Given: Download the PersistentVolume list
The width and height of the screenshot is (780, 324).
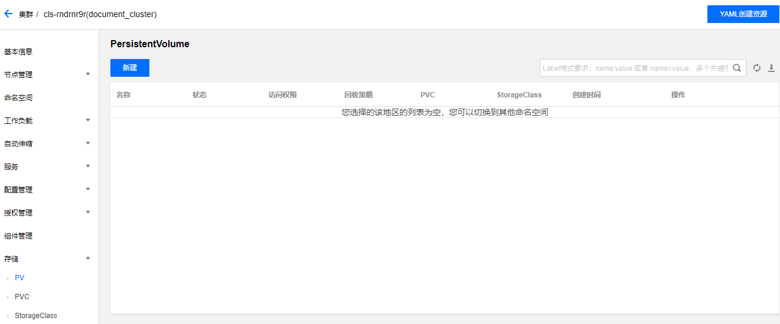Looking at the screenshot, I should (771, 68).
